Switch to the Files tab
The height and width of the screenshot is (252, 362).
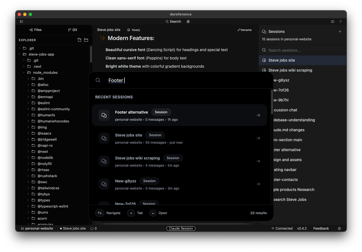pos(35,30)
